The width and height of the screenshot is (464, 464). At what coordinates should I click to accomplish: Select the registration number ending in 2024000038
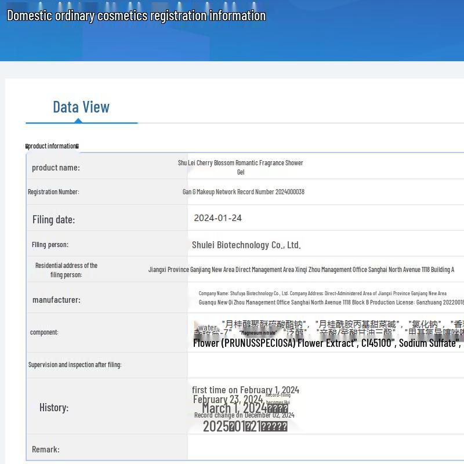coord(243,192)
